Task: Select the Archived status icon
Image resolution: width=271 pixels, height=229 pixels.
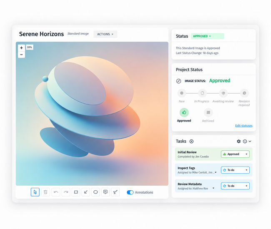Action: point(208,112)
